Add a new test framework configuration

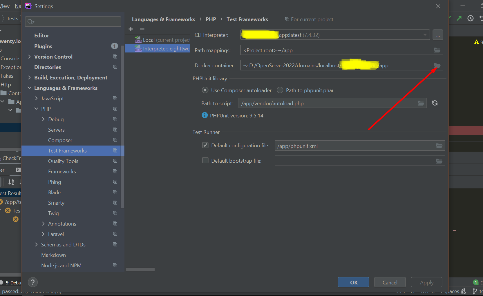pos(131,29)
